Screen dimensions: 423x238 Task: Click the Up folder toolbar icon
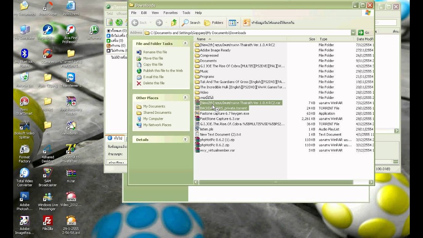pos(174,22)
